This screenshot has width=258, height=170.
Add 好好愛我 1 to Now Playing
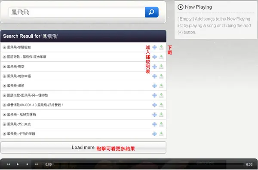click(x=154, y=105)
